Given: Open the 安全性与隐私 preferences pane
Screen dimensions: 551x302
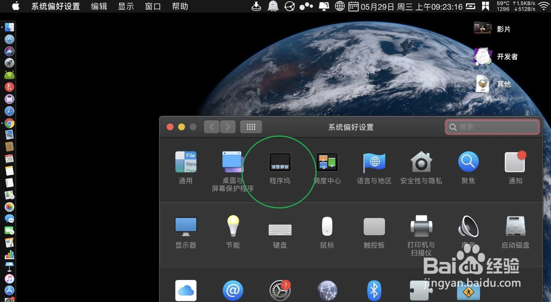Looking at the screenshot, I should coord(421,168).
